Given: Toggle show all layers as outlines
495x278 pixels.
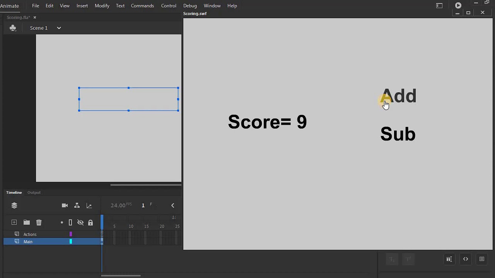Looking at the screenshot, I should [70, 222].
